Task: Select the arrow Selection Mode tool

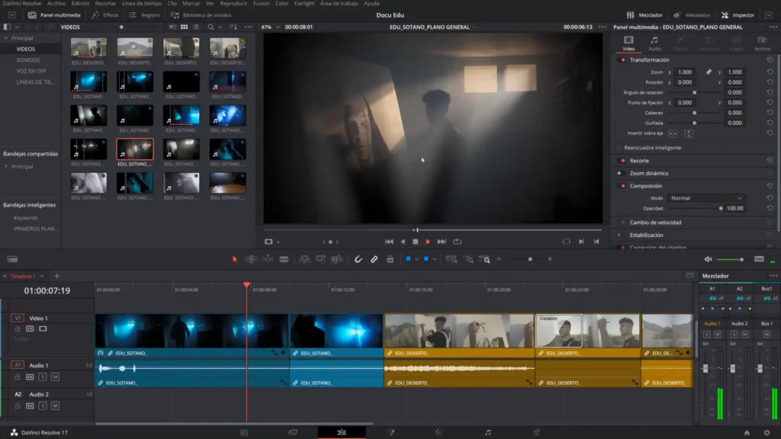Action: click(x=235, y=259)
